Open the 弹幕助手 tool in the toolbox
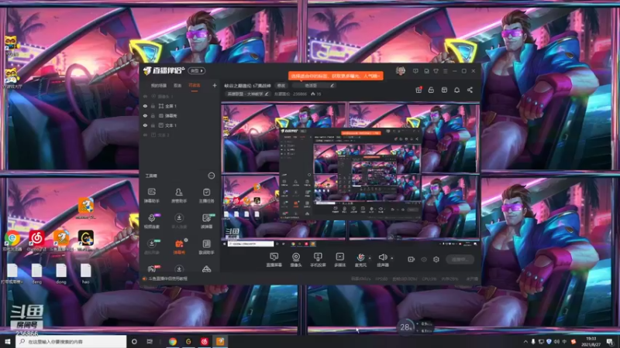 151,196
